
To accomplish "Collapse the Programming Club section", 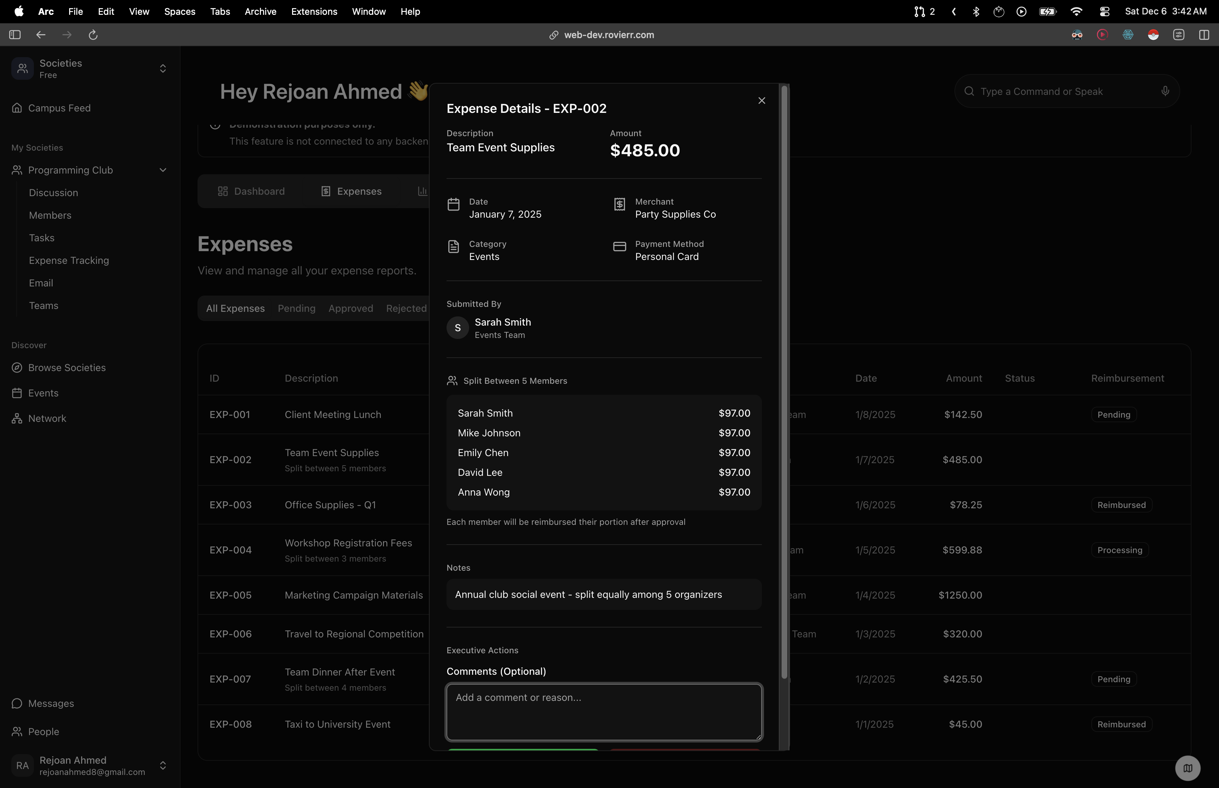I will coord(163,170).
